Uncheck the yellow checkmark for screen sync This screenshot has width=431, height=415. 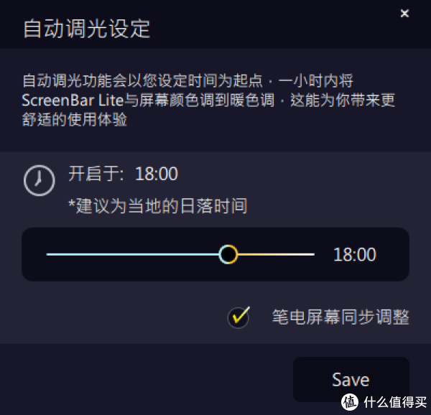click(x=238, y=317)
